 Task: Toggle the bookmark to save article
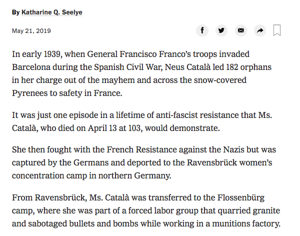click(x=277, y=30)
